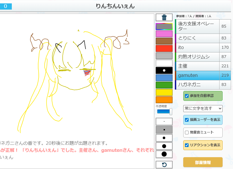233x169 pixels.
Task: Enable 効果音ミュート checkbox
Action: click(187, 132)
